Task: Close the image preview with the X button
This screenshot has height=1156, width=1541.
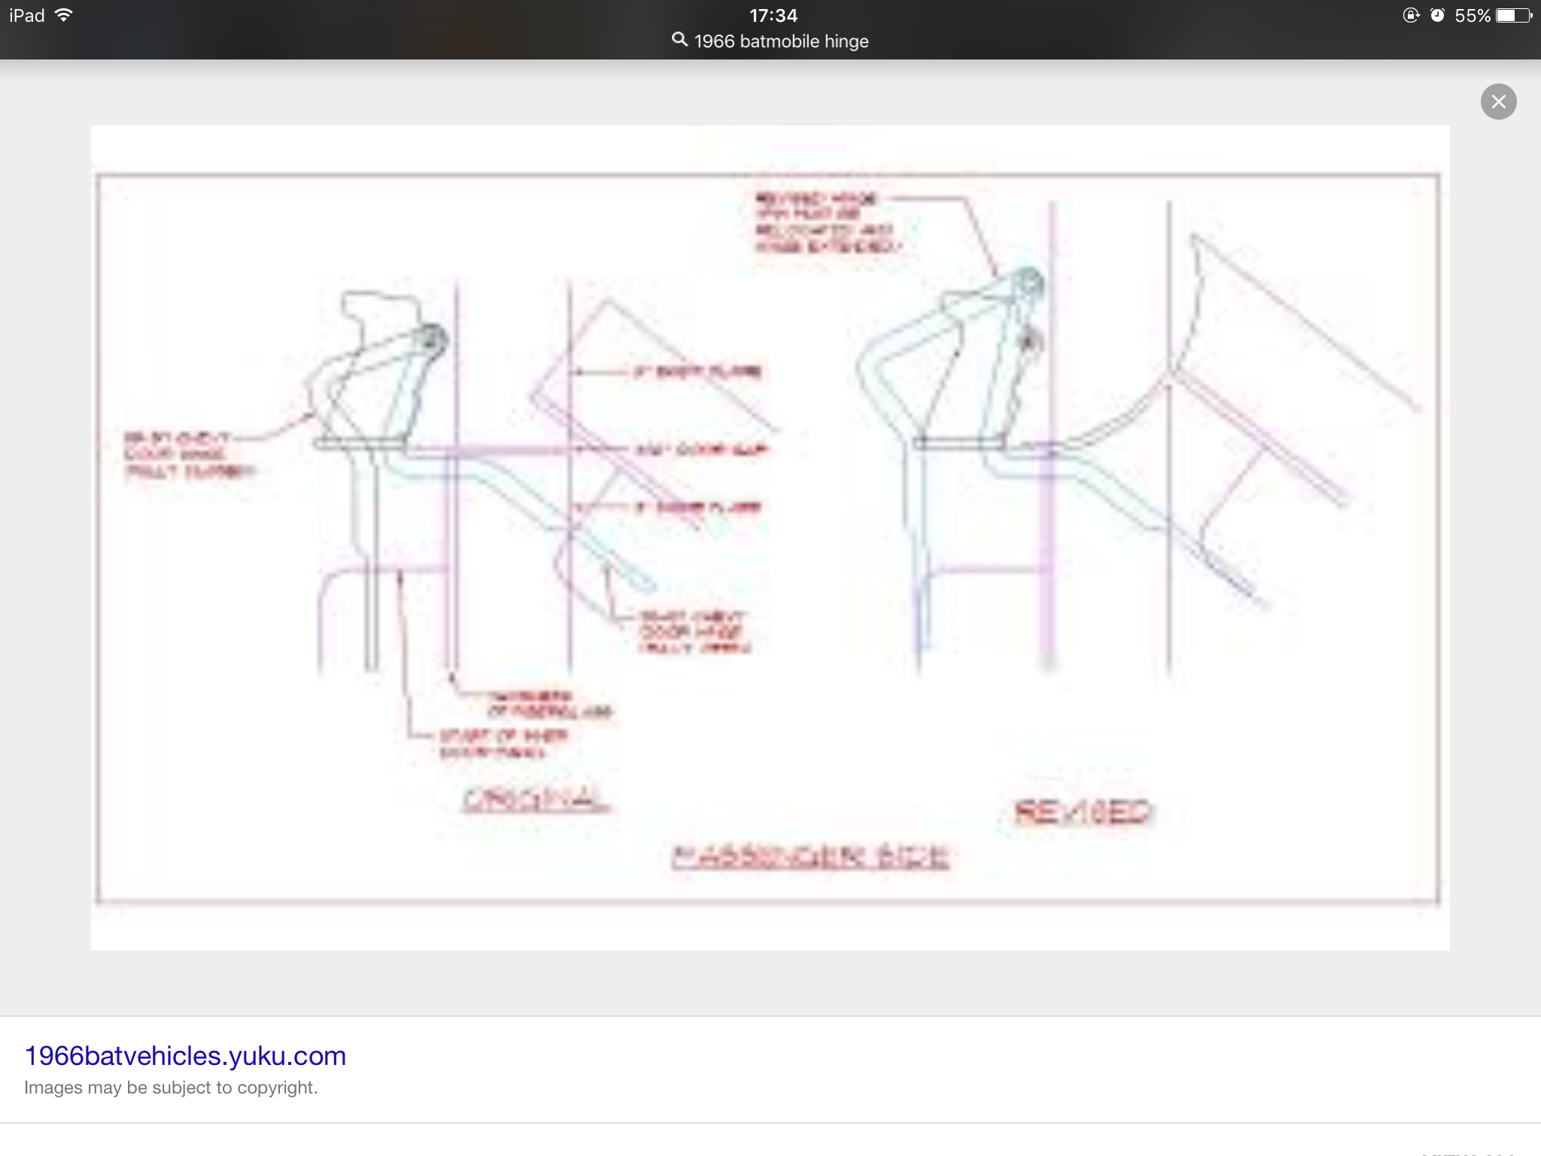Action: point(1498,102)
